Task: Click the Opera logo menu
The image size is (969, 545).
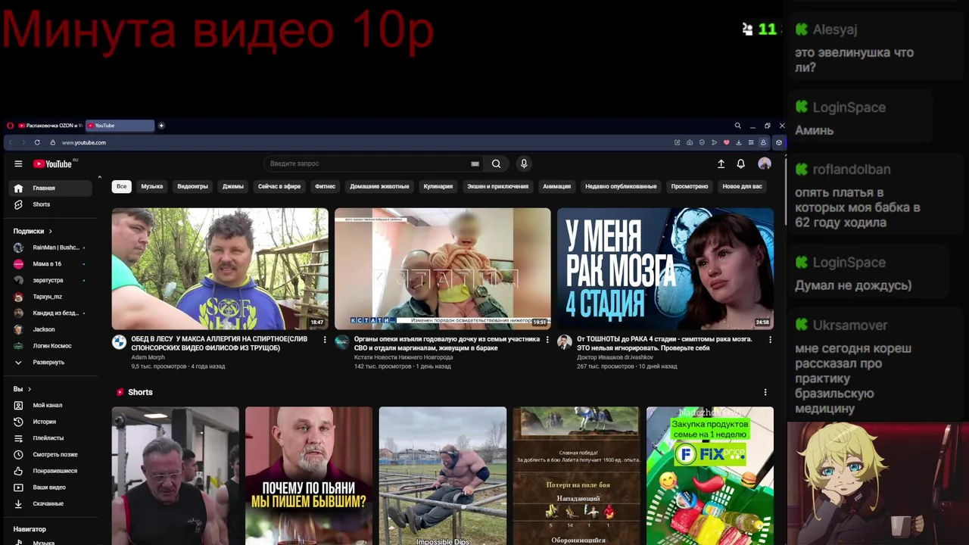Action: click(10, 126)
